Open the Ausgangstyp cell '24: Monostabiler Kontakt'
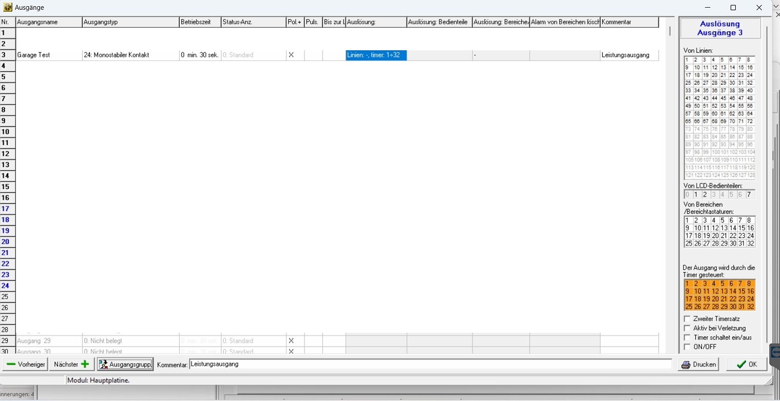The height and width of the screenshot is (401, 780). click(x=130, y=55)
